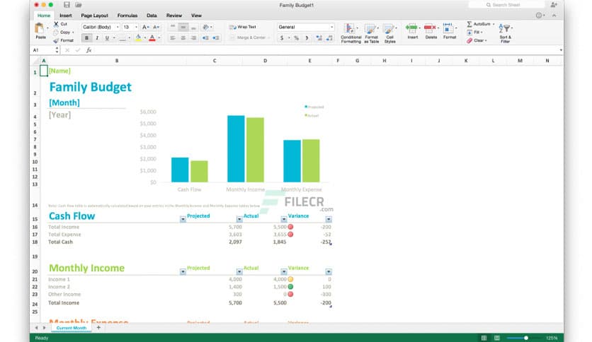
Task: Toggle Italic formatting
Action: pos(97,38)
